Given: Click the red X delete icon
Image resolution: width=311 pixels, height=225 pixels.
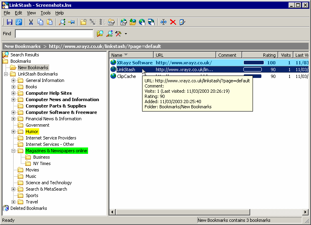Looking at the screenshot, I should click(x=173, y=22).
